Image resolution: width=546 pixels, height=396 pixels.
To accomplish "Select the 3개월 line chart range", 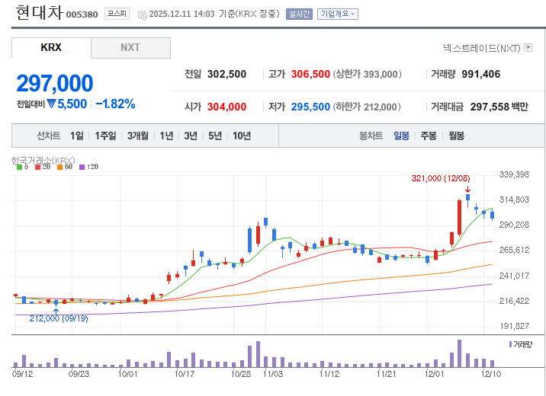I will pyautogui.click(x=138, y=136).
